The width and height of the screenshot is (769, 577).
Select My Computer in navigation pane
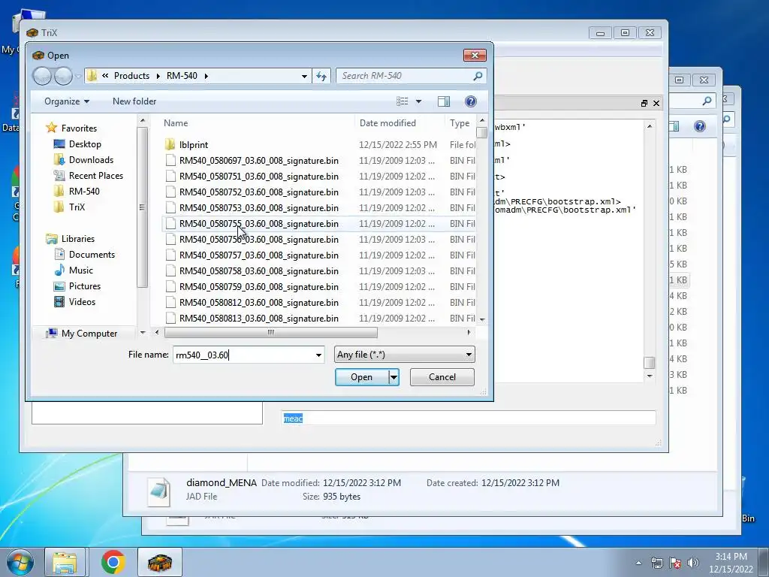click(x=89, y=333)
